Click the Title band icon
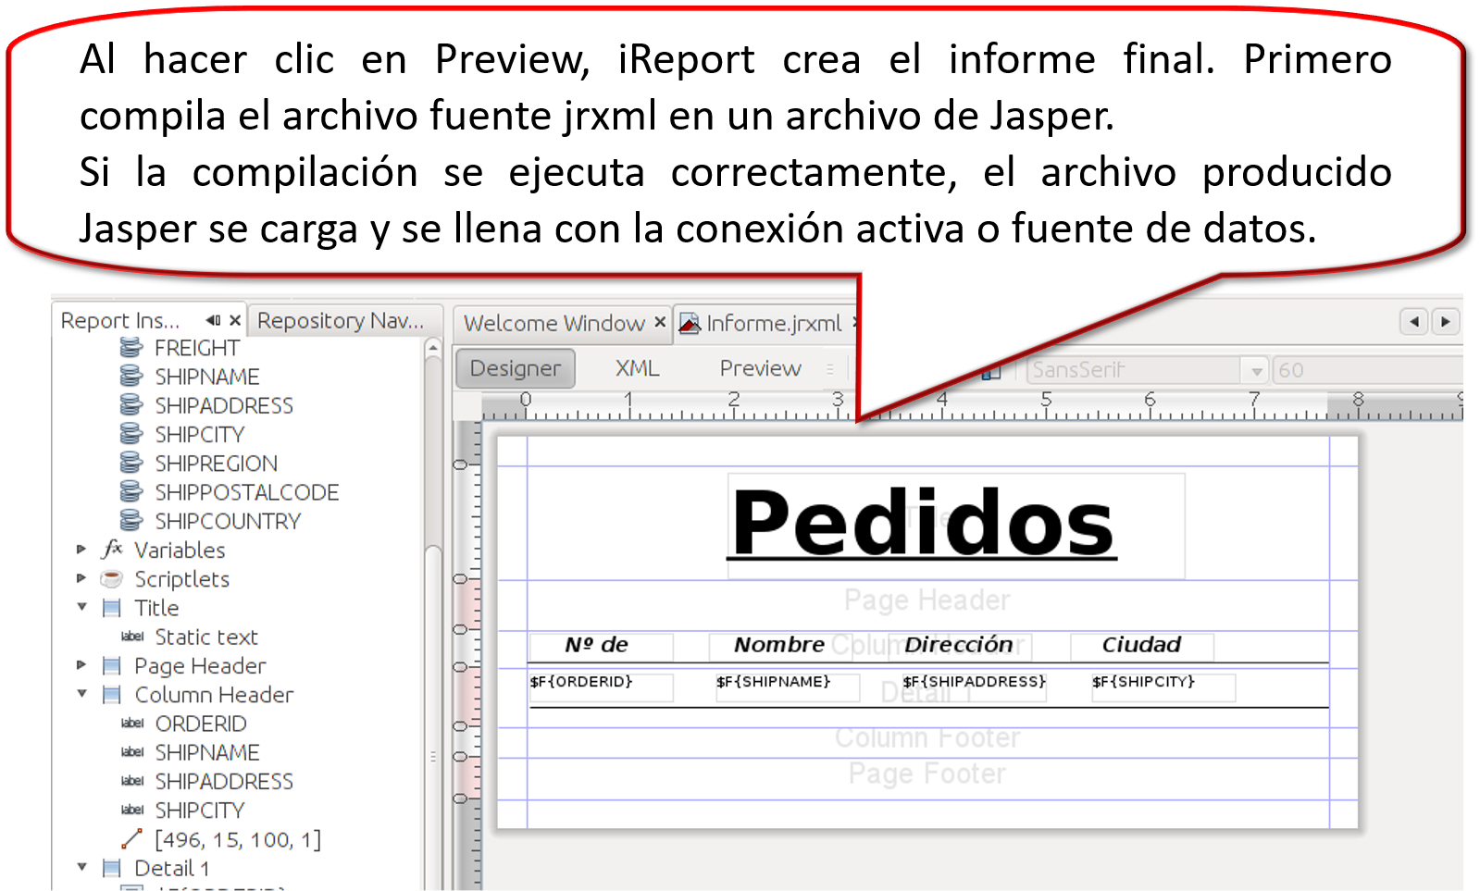Image resolution: width=1480 pixels, height=891 pixels. click(112, 608)
